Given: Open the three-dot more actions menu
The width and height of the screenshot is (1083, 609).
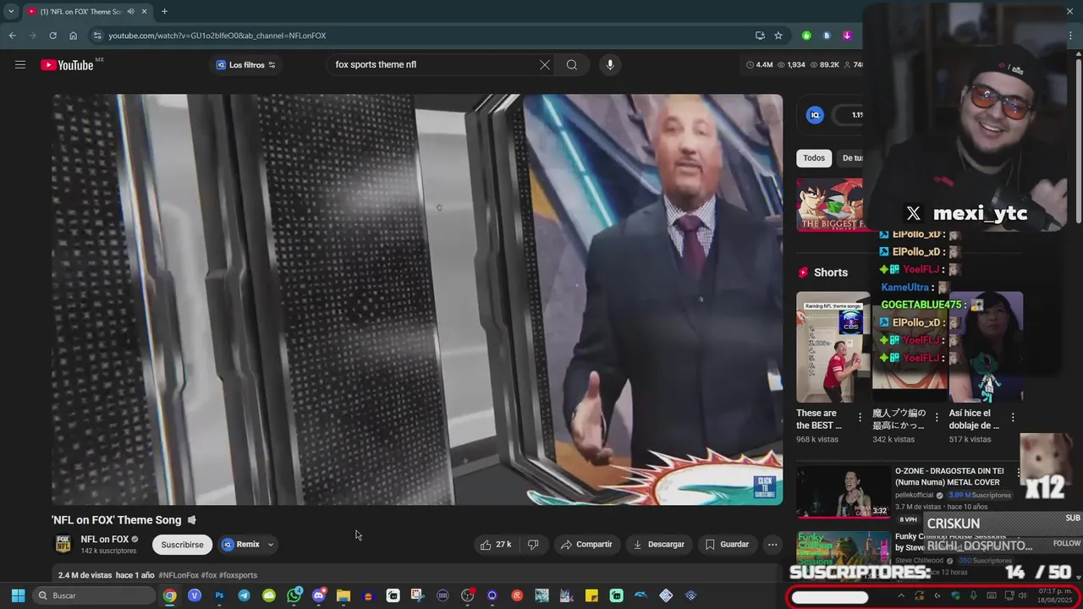Looking at the screenshot, I should point(772,545).
